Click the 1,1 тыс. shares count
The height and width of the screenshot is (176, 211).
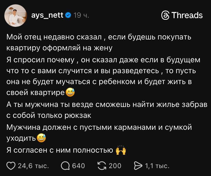(x=157, y=166)
